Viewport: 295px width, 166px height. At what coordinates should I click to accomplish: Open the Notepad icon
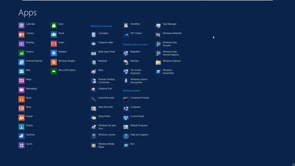point(94,62)
